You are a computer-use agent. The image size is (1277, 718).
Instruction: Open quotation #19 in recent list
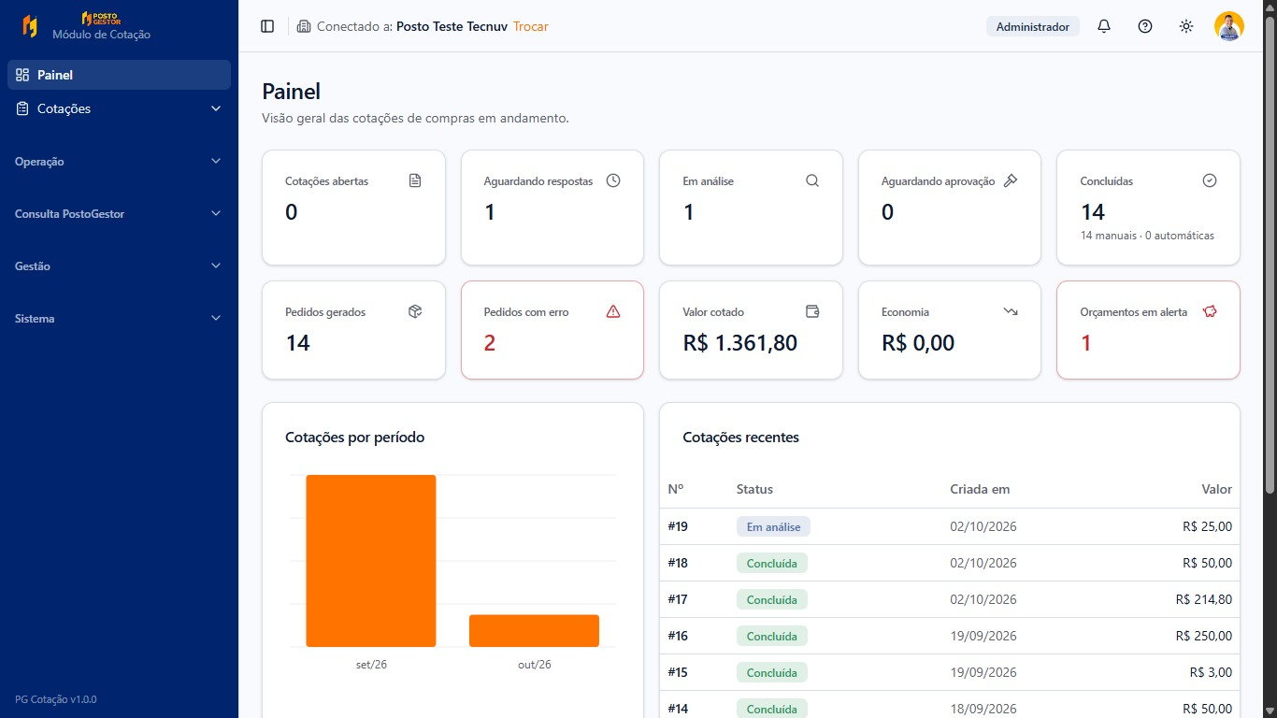pyautogui.click(x=950, y=526)
